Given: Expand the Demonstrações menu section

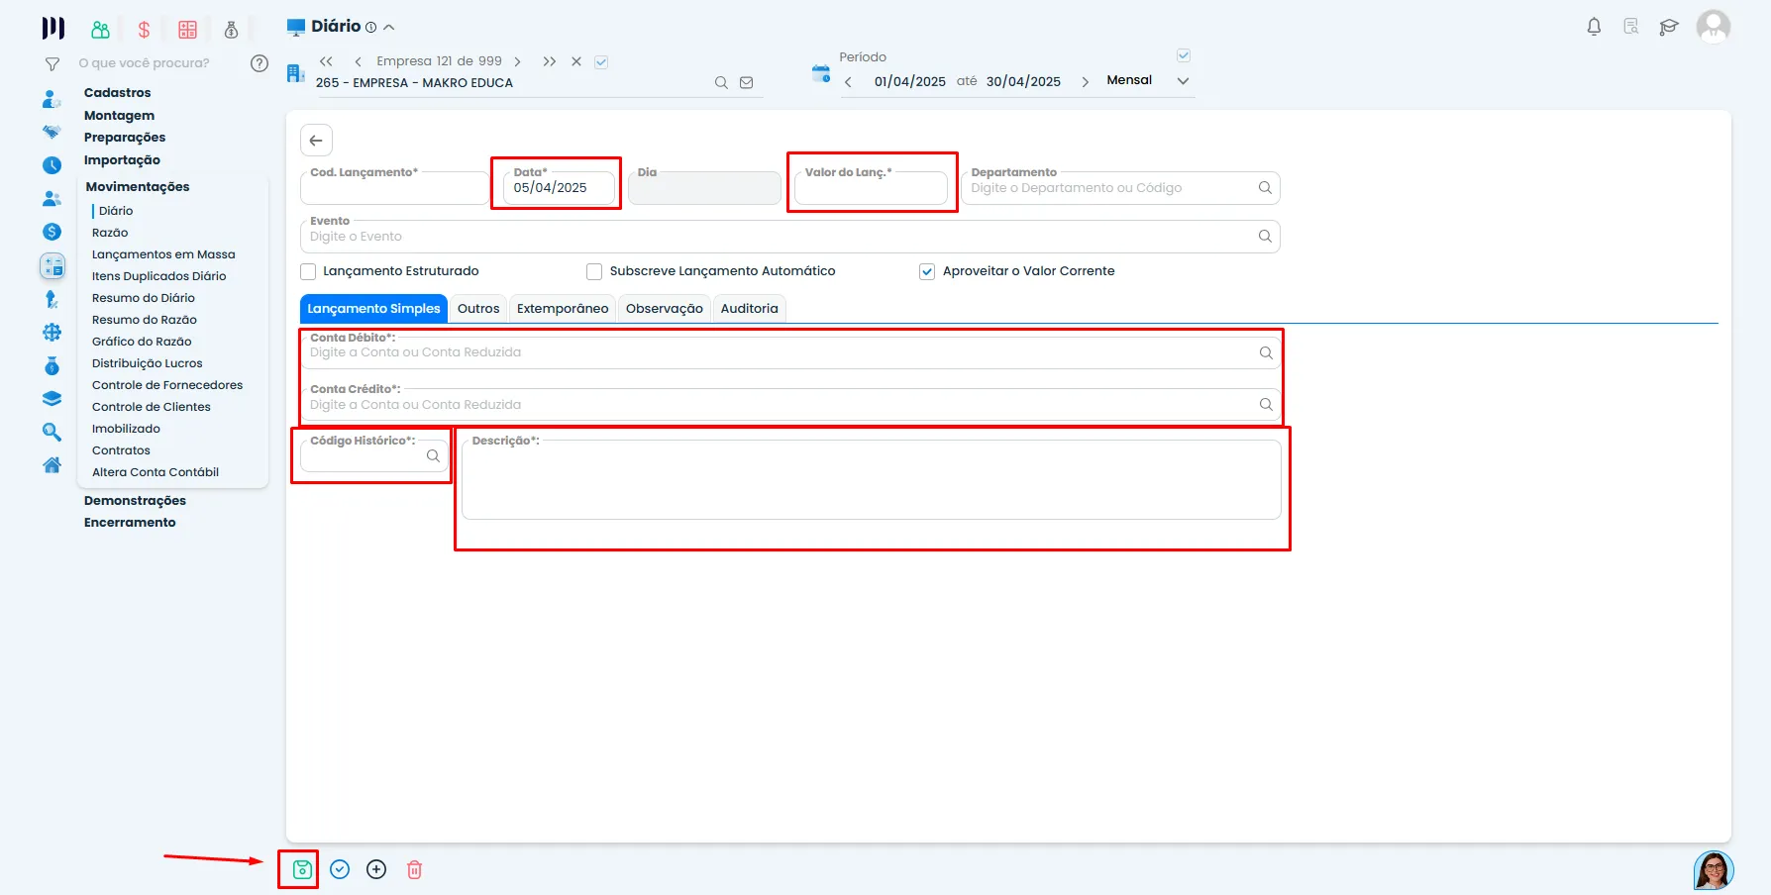Looking at the screenshot, I should [x=135, y=501].
